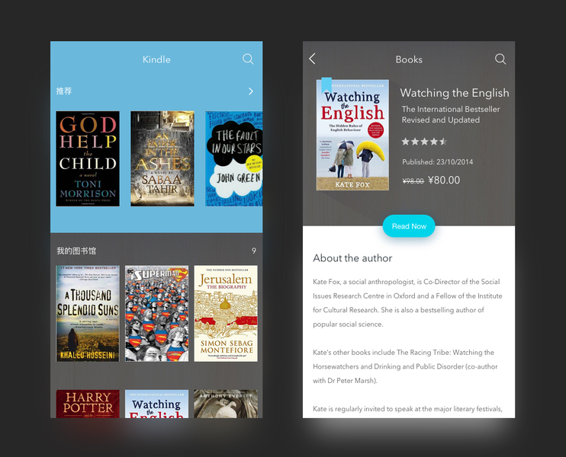This screenshot has width=566, height=457.
Task: Click the Books title text
Action: pos(409,59)
